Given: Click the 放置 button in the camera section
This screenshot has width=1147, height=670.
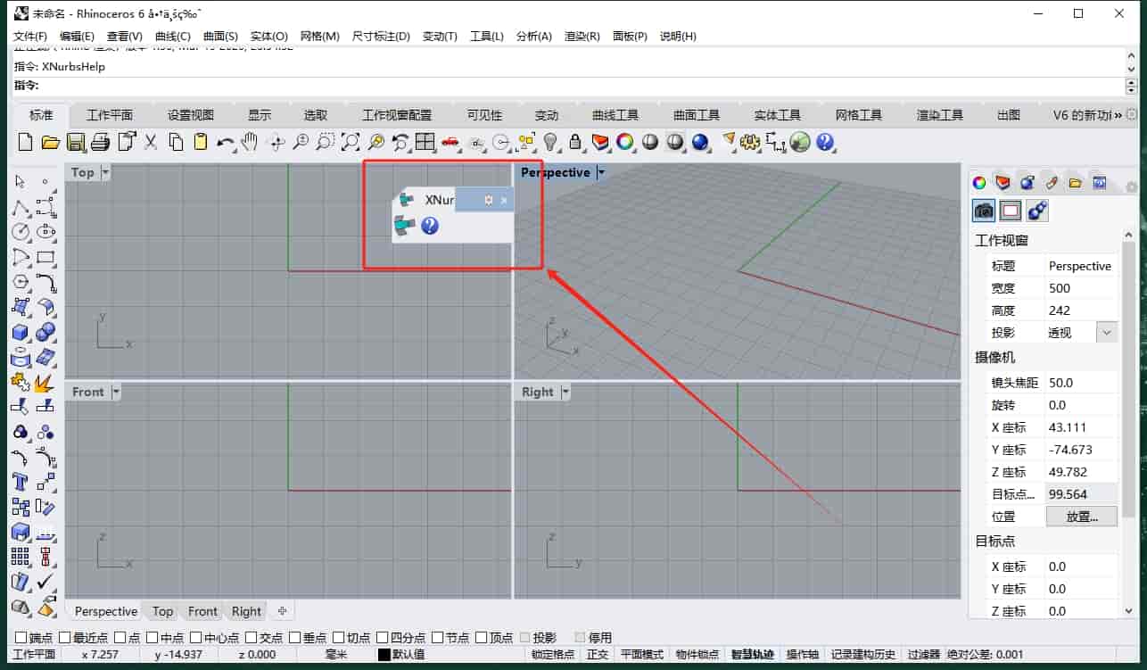Looking at the screenshot, I should (1081, 516).
